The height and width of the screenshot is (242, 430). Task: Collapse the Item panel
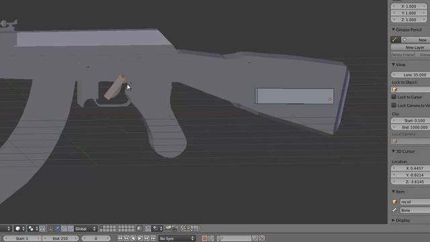393,192
